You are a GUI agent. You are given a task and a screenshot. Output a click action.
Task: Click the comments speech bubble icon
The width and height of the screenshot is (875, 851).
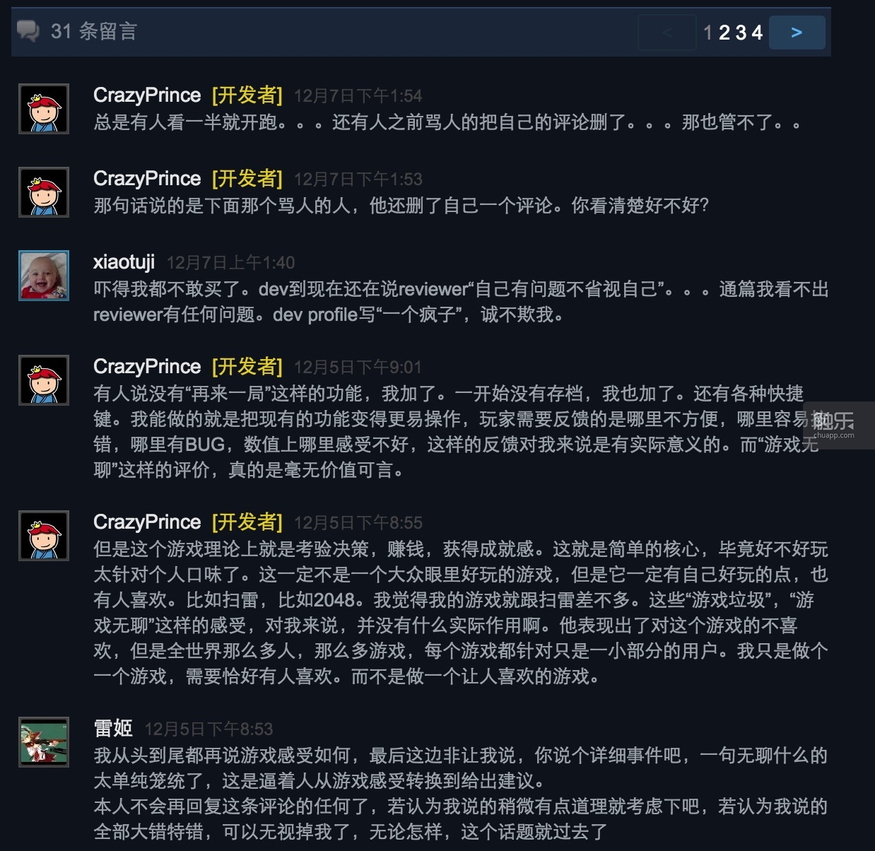click(28, 31)
